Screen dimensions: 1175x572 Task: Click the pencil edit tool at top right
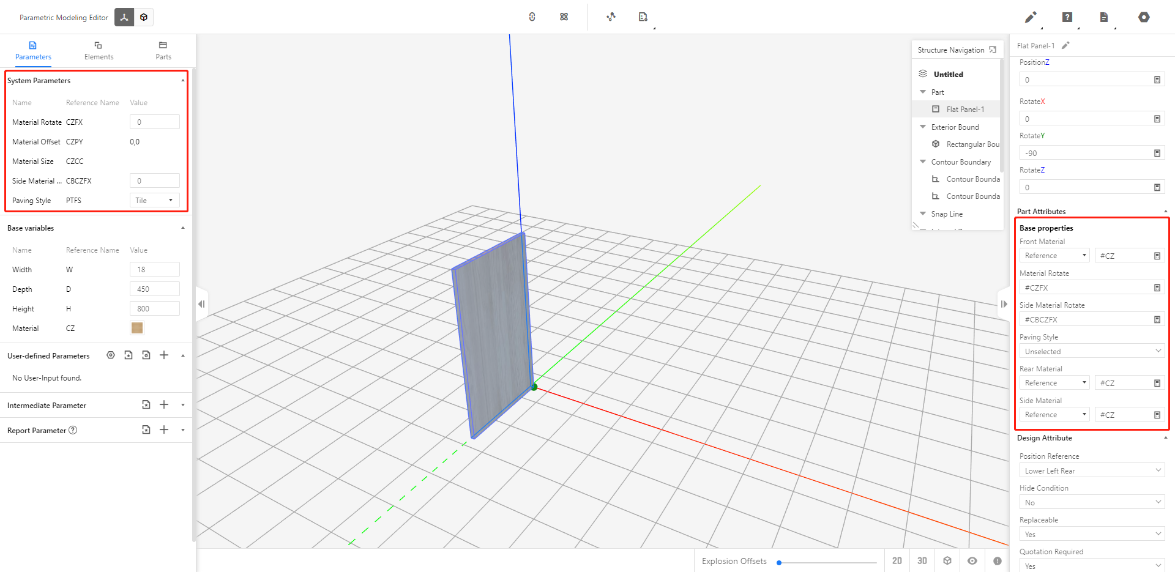coord(1031,17)
